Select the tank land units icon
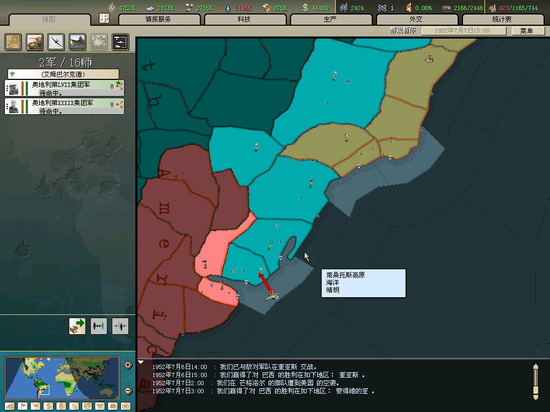 pos(34,42)
